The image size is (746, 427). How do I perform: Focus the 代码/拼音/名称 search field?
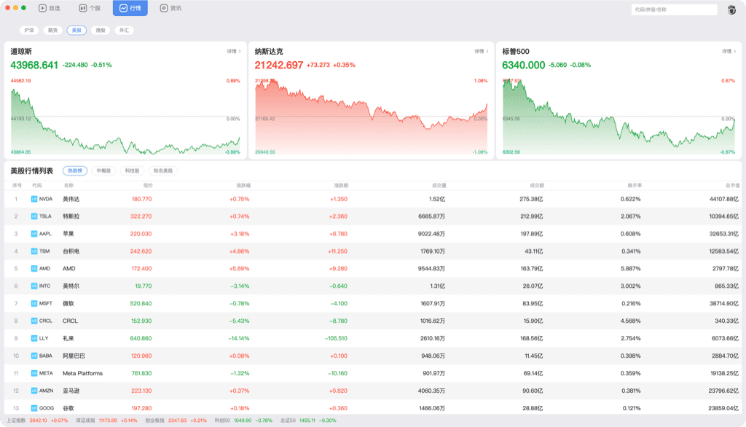[x=674, y=9]
